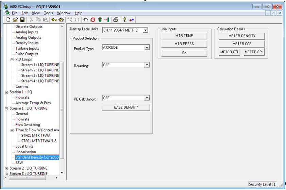The width and height of the screenshot is (286, 190).
Task: Click the Security Level : 1 status text
Action: (x=262, y=184)
